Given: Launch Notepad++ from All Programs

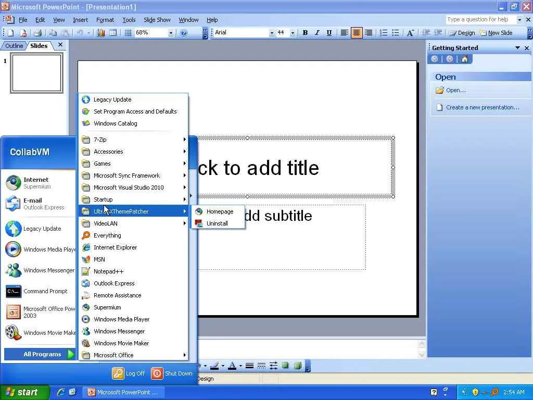Looking at the screenshot, I should pyautogui.click(x=134, y=271).
